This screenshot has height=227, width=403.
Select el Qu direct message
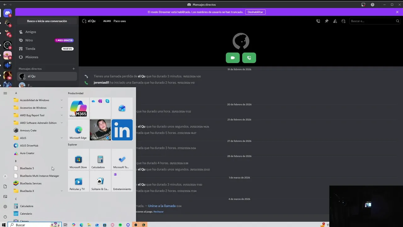coord(47,76)
